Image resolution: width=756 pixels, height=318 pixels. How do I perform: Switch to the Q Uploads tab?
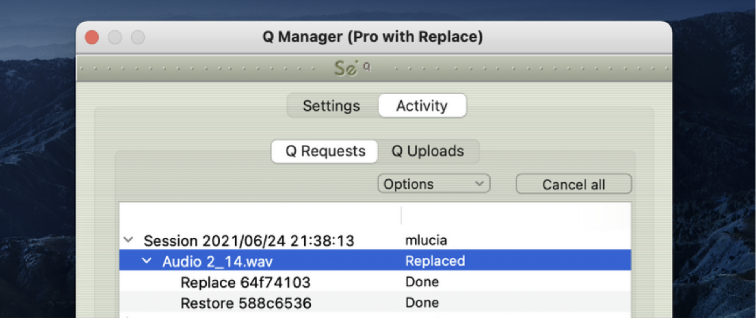(428, 151)
